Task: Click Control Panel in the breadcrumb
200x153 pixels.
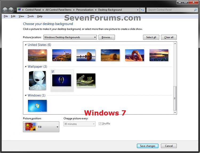Action: tap(33, 10)
